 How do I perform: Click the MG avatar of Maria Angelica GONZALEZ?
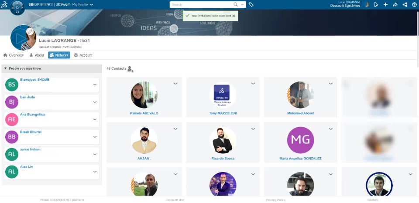click(300, 140)
